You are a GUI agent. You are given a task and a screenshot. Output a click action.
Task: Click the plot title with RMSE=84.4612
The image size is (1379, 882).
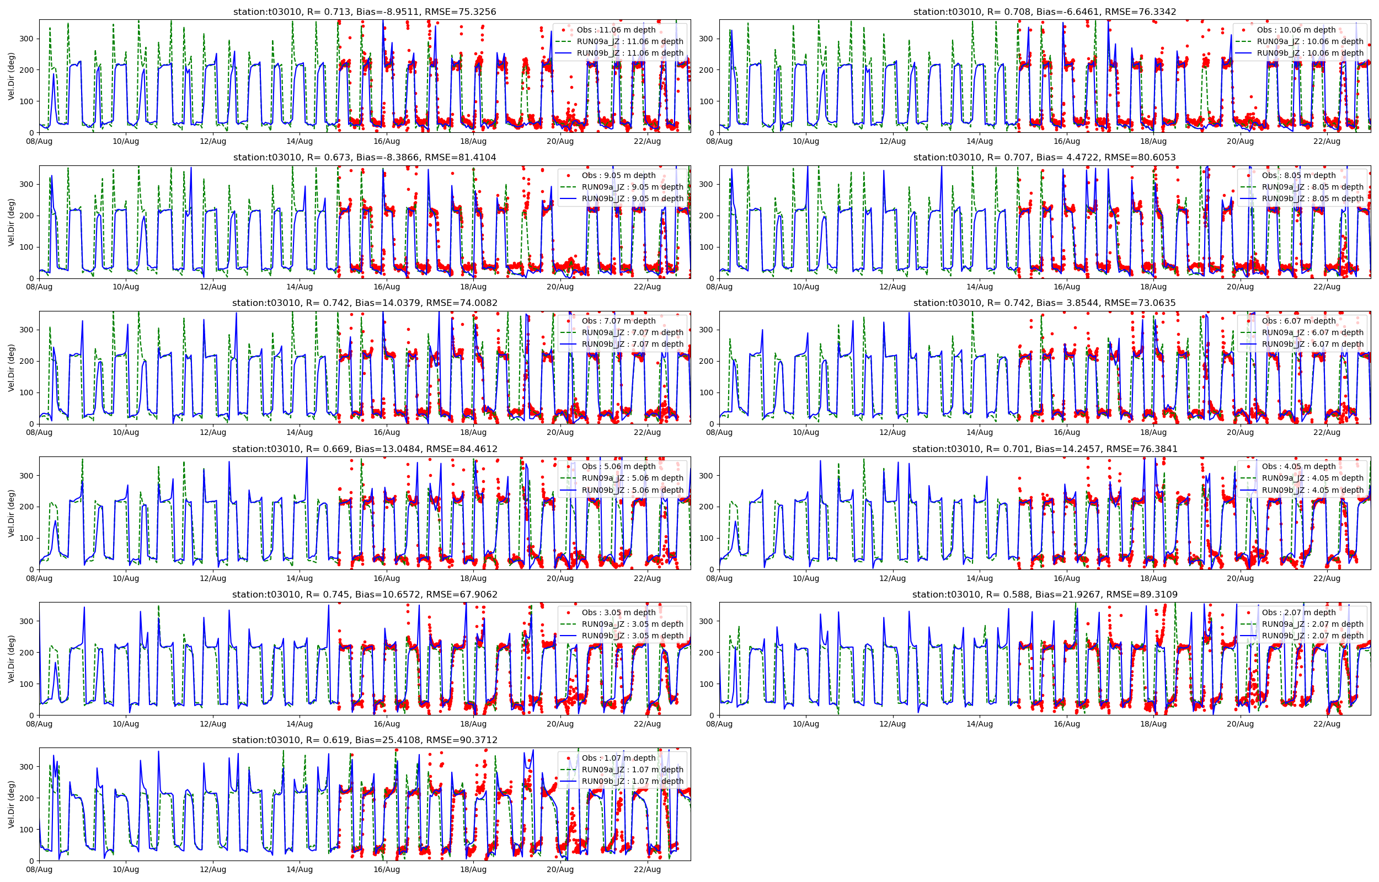pyautogui.click(x=365, y=449)
